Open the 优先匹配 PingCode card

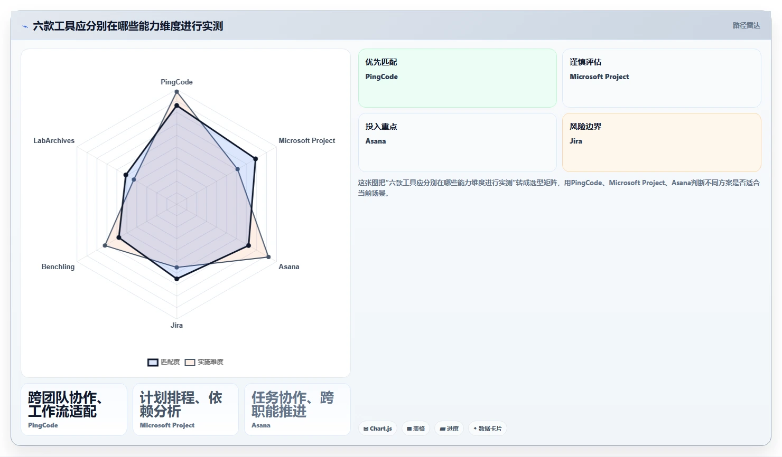(x=458, y=78)
